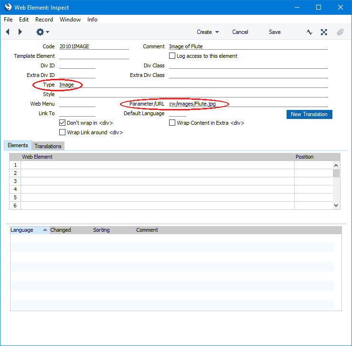Screen dimensions: 352x346
Task: Click row number 6 in grid
Action: pyautogui.click(x=15, y=205)
